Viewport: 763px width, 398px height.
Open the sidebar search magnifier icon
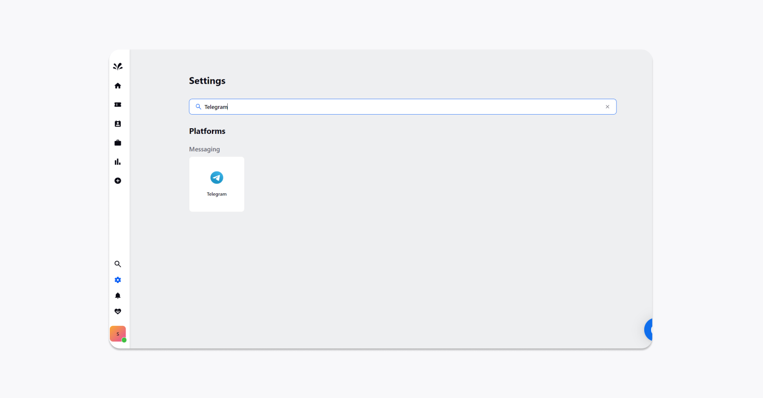pos(118,264)
